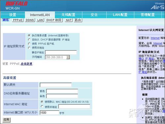Viewport: 165px width, 124px height.
Task: Open the NAT settings page
Action: 69,20
